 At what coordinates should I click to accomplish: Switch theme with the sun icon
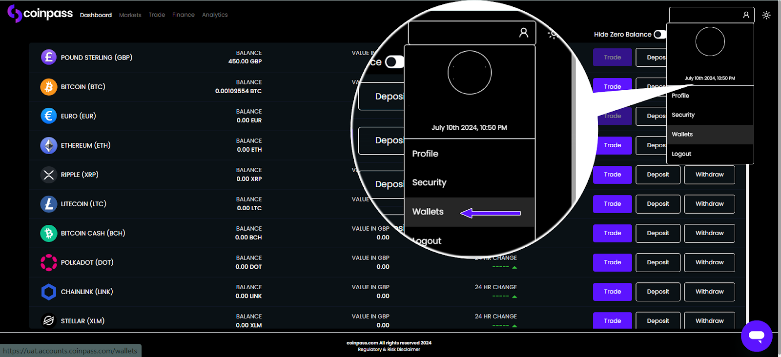click(x=766, y=15)
